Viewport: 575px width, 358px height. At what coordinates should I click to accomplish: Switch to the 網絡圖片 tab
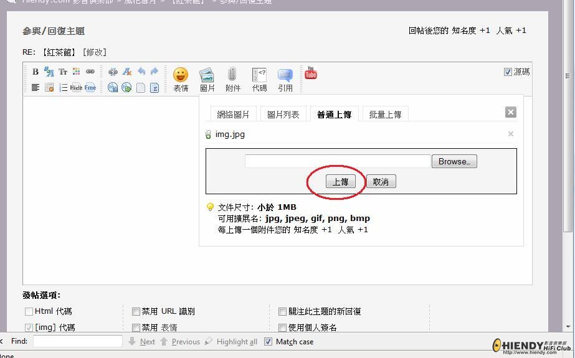point(233,114)
